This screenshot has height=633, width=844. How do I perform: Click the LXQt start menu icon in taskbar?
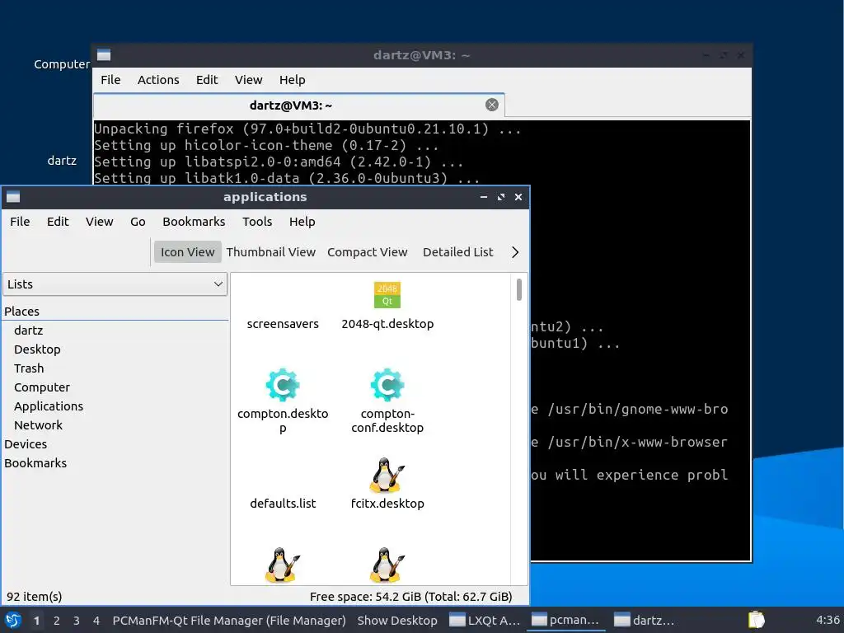(x=13, y=620)
